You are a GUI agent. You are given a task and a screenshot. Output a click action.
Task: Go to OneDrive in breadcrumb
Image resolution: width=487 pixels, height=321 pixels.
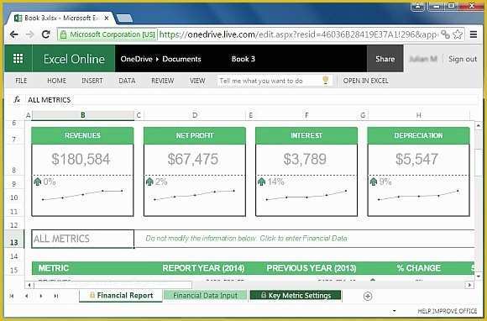(136, 59)
